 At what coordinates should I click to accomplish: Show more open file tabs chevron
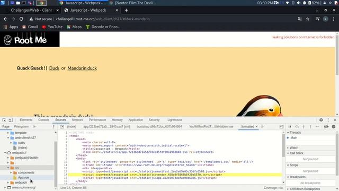click(262, 126)
